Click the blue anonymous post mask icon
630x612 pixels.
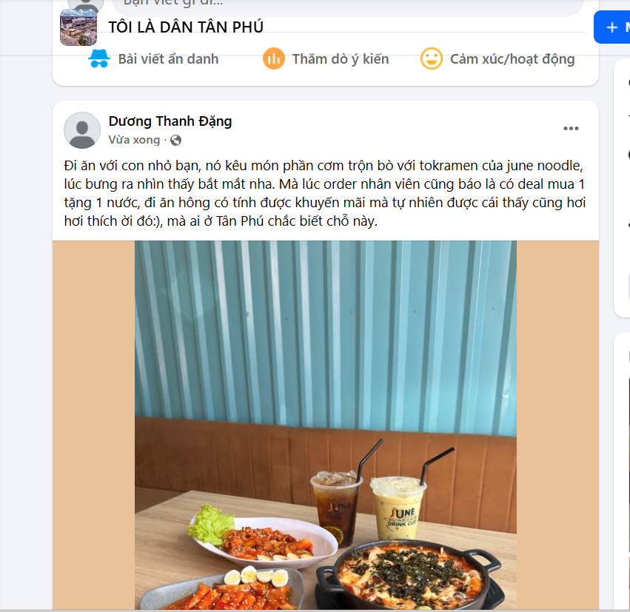[x=99, y=58]
